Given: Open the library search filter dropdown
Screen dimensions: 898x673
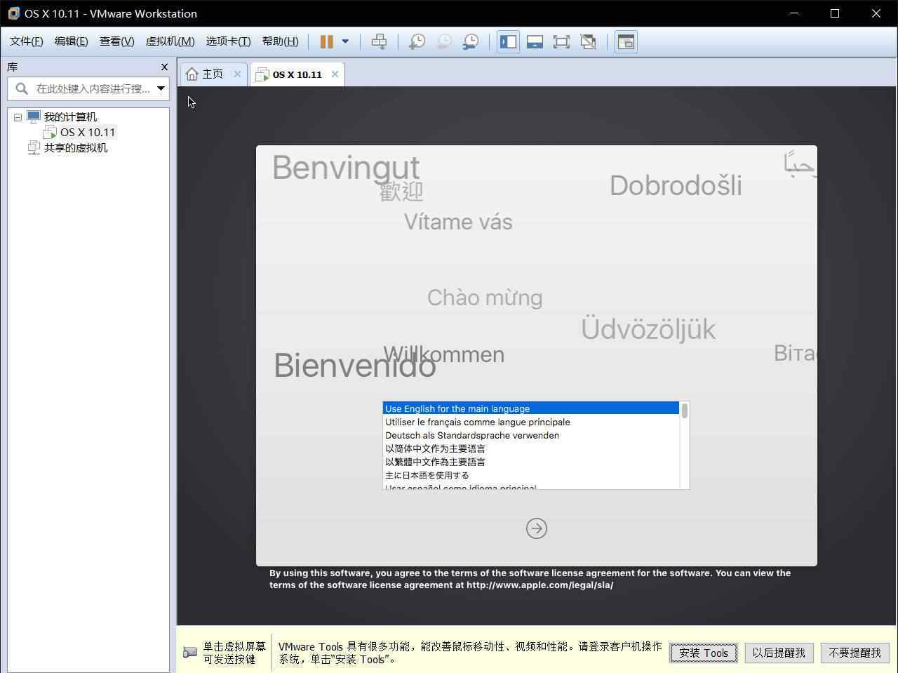Looking at the screenshot, I should point(161,88).
